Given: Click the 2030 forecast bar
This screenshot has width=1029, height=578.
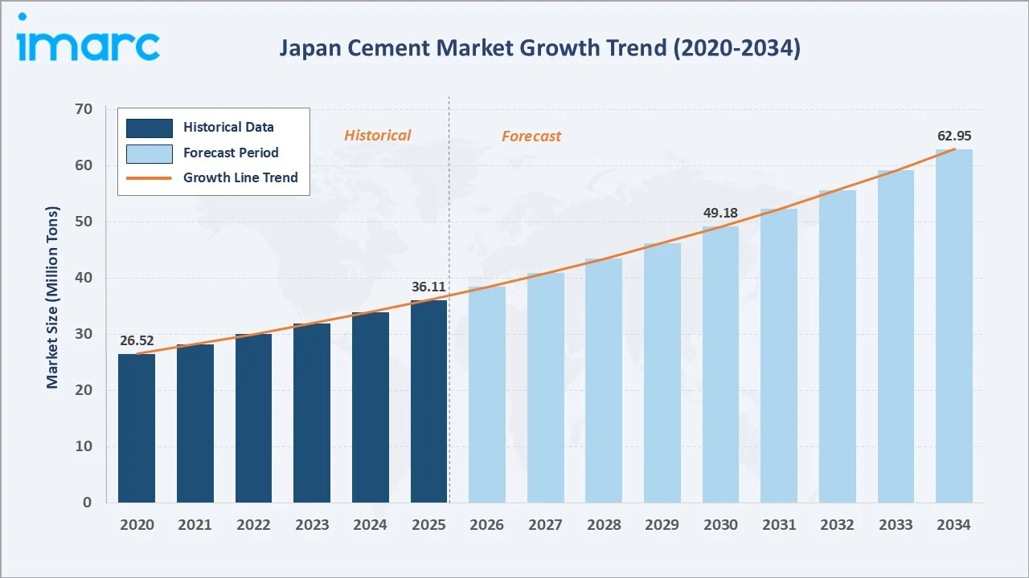Looking at the screenshot, I should click(x=720, y=364).
